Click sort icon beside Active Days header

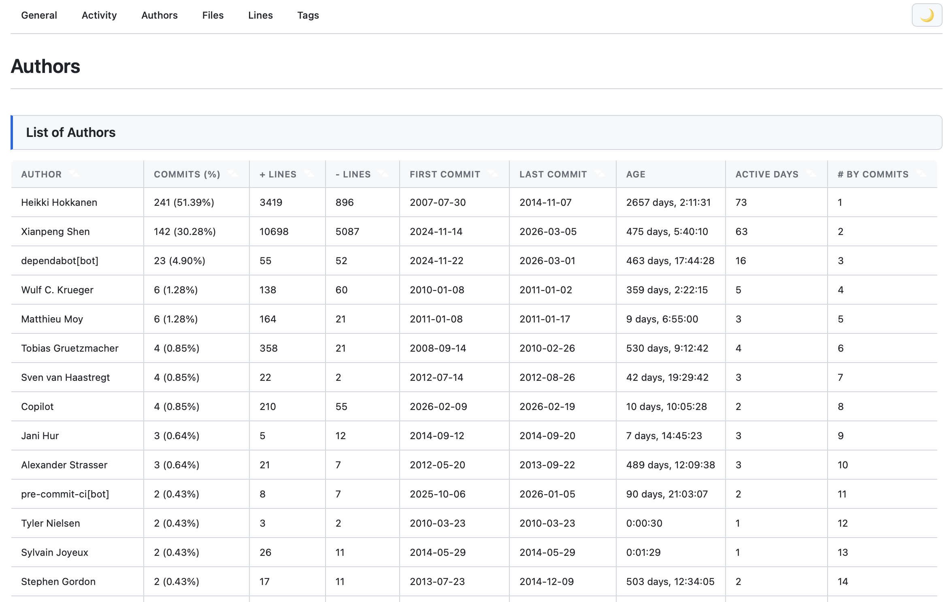[811, 174]
